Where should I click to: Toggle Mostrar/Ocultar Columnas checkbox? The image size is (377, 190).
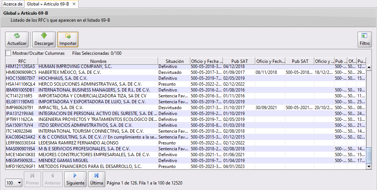[8, 53]
